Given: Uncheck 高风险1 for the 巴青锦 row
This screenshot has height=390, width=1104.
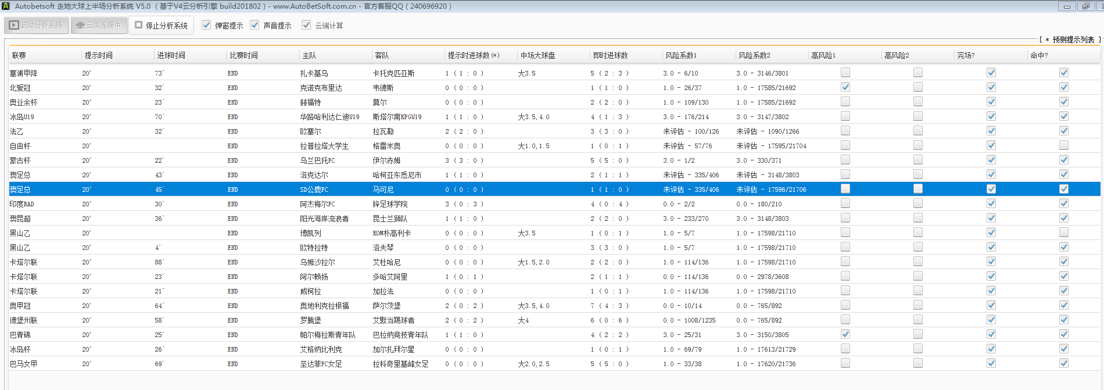Looking at the screenshot, I should 845,334.
